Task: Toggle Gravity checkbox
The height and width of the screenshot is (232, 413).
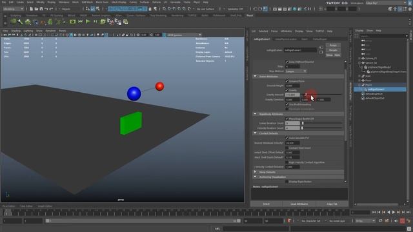Action: point(287,90)
